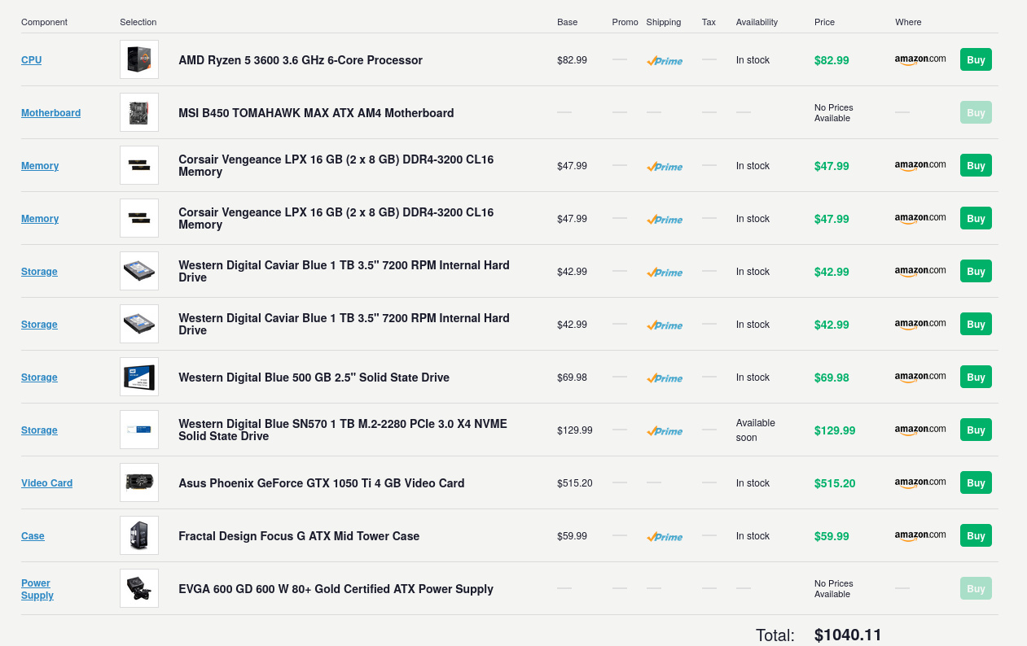The height and width of the screenshot is (646, 1027).
Task: Click the Available soon status text
Action: coord(756,430)
